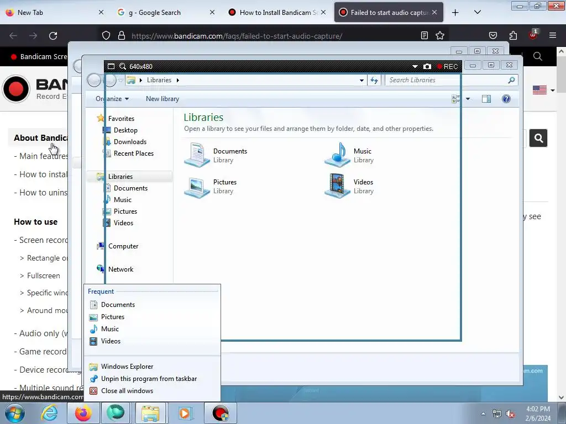This screenshot has height=424, width=566.
Task: Open the Music library icon
Action: click(337, 155)
